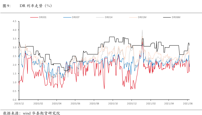Click the DR06M legend label
The height and width of the screenshot is (115, 202).
coord(176,17)
